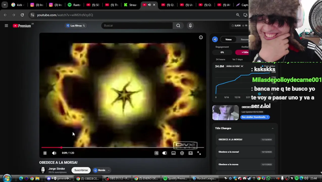Open Jorge Stroke channel avatar
The image size is (322, 182).
[x=43, y=170]
